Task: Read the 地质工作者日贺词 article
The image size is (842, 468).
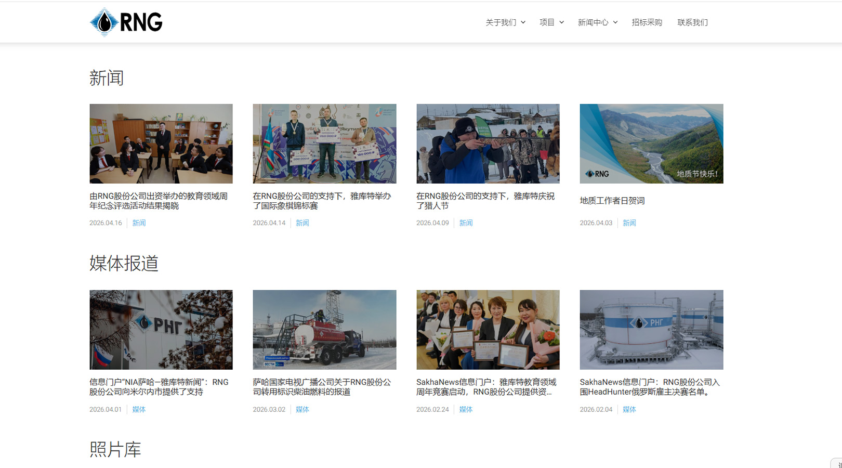Action: 612,201
